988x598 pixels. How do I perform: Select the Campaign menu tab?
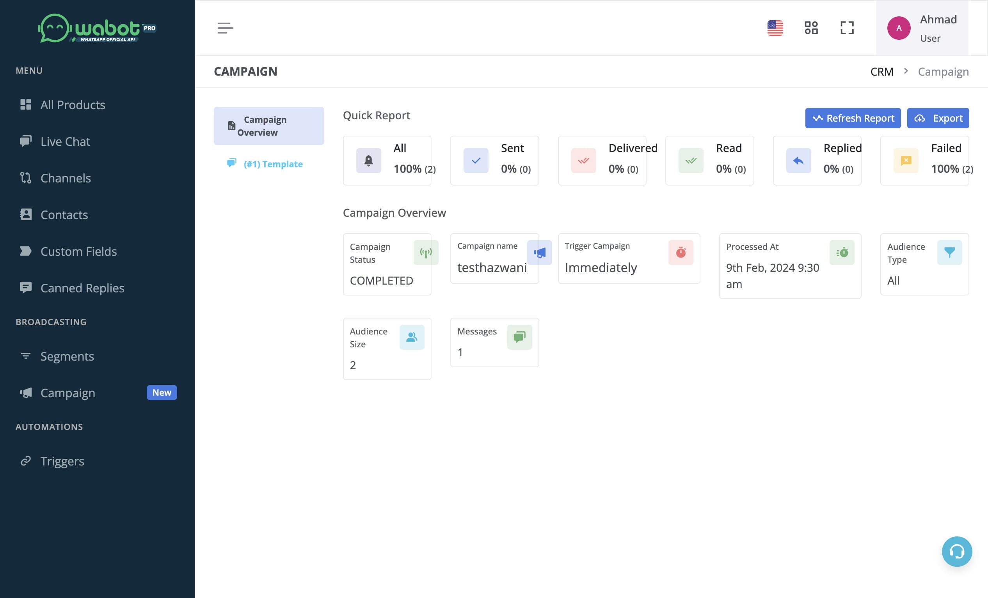click(68, 391)
